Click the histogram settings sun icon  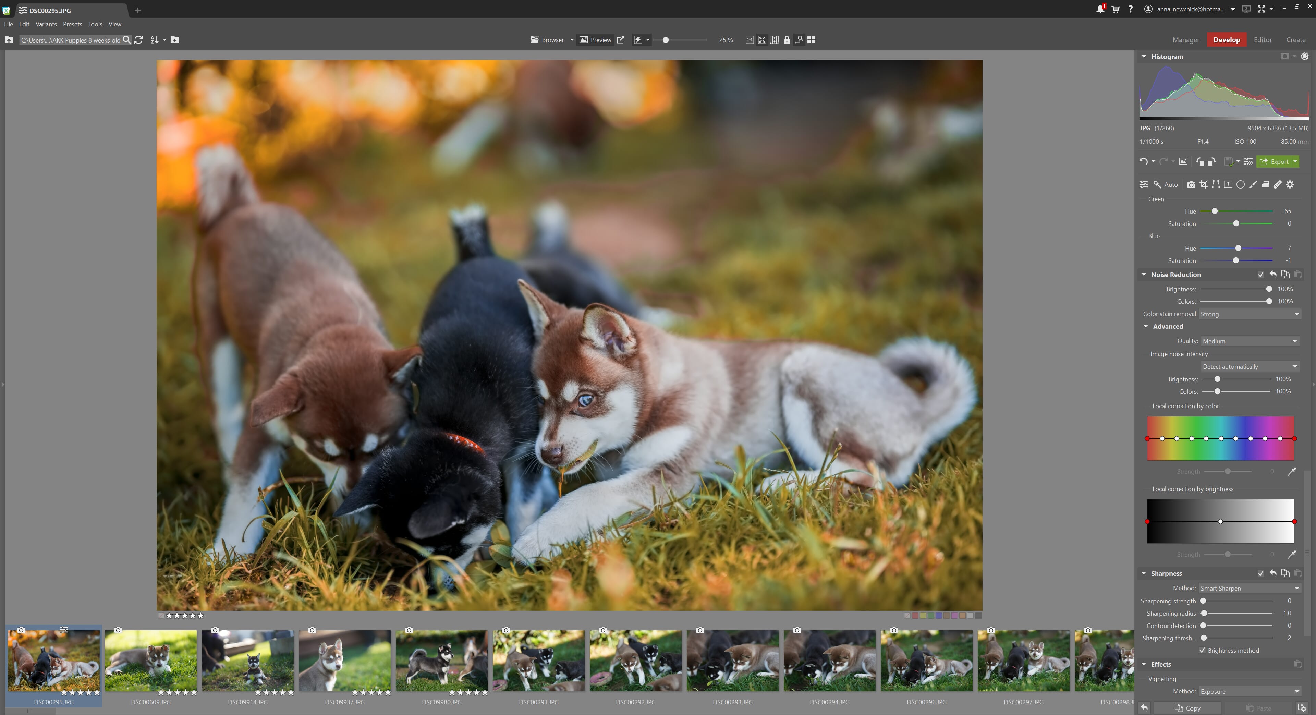click(1304, 56)
